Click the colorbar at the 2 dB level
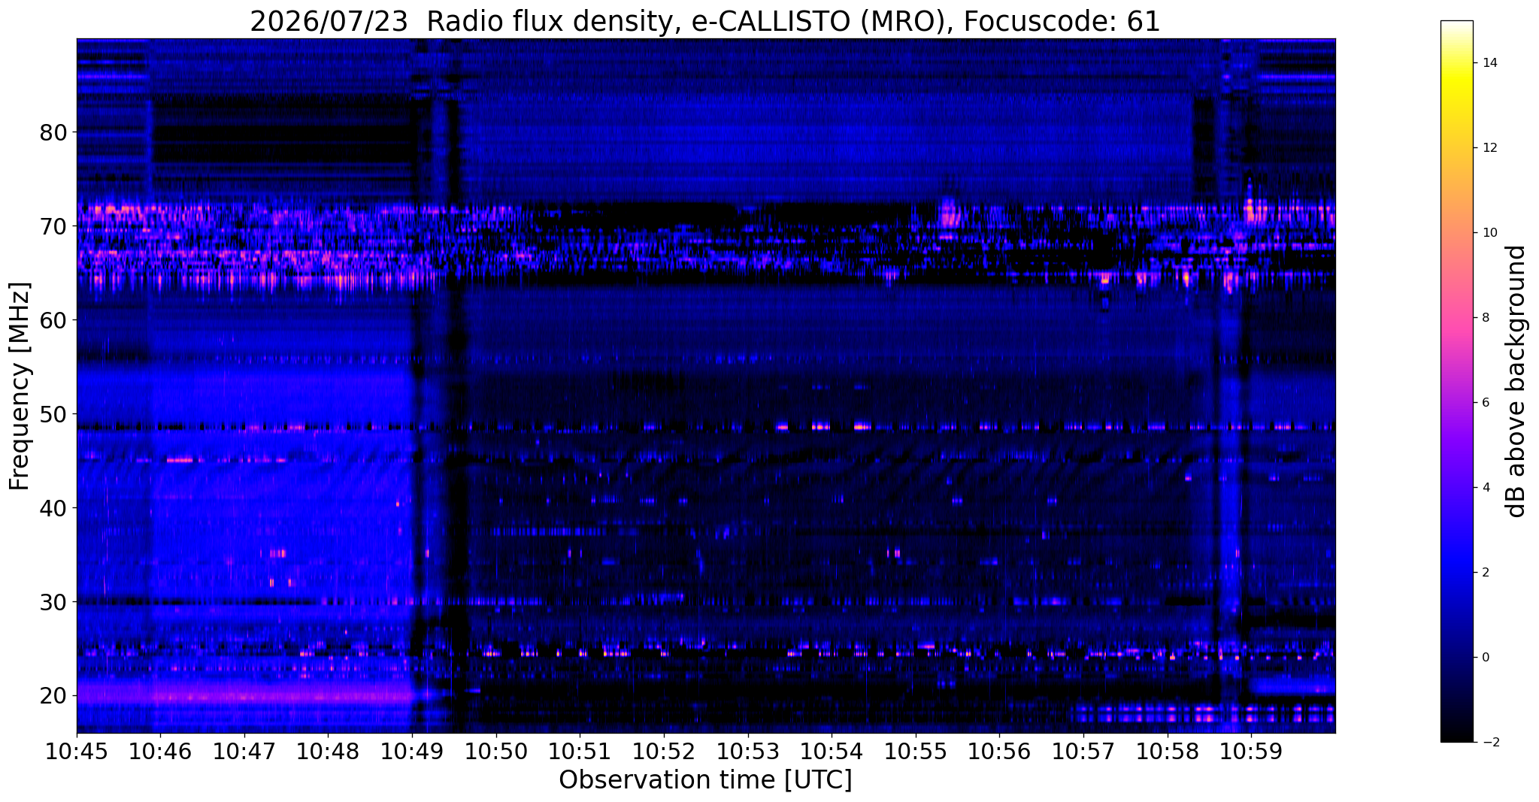This screenshot has width=1539, height=802. [x=1456, y=572]
